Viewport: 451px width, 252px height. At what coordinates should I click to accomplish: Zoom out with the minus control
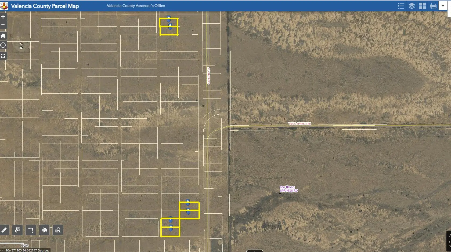[3, 25]
